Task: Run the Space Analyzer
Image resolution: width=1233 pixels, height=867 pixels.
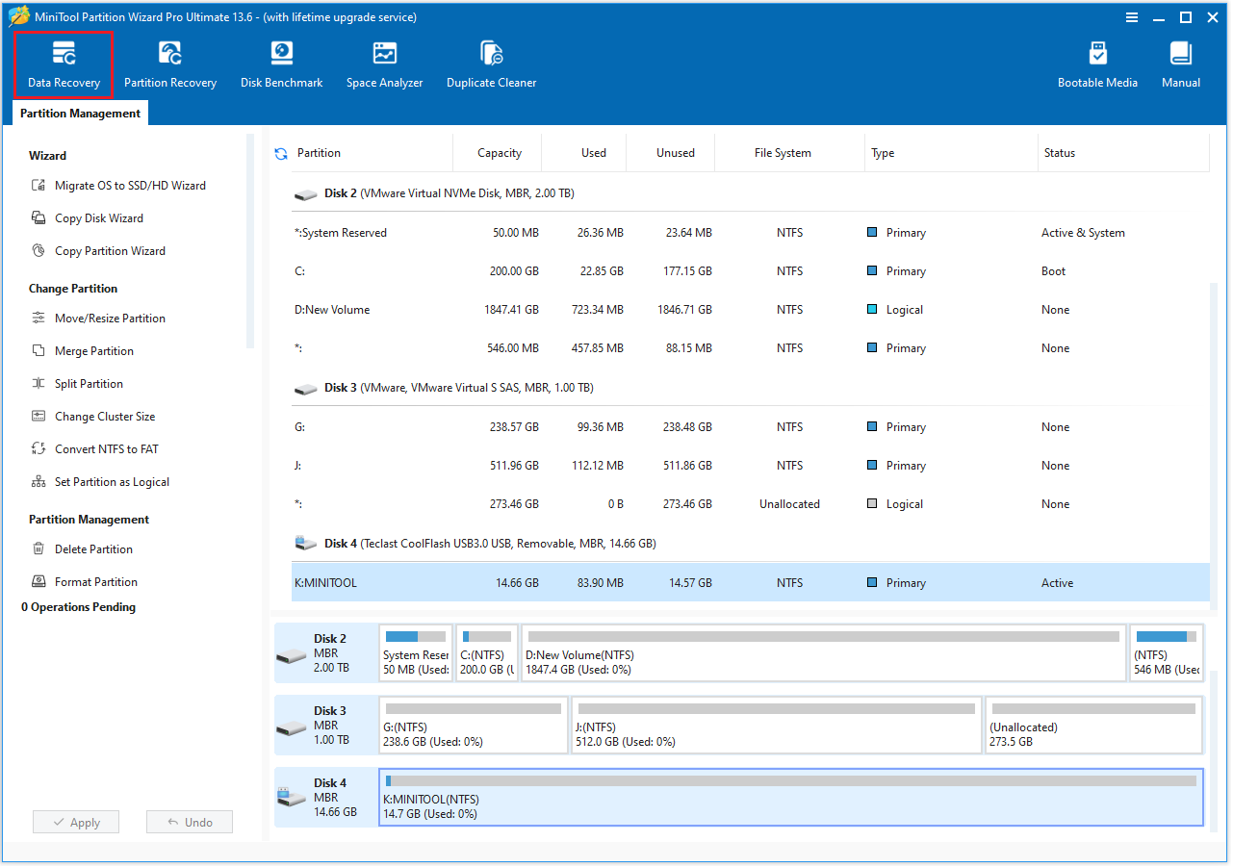Action: click(x=384, y=64)
